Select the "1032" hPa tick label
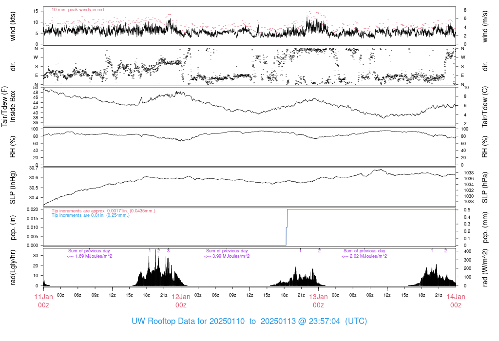Image resolution: width=499 pixels, height=341 pixels. [469, 190]
